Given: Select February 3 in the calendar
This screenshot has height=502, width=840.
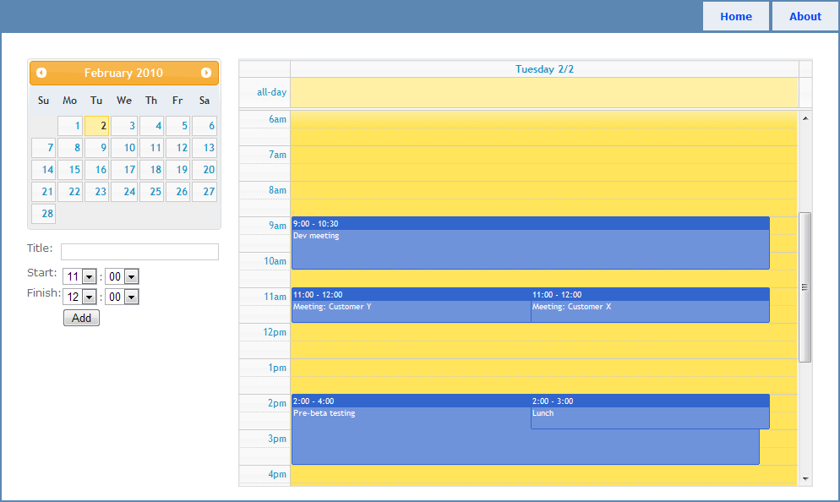Looking at the screenshot, I should 124,126.
